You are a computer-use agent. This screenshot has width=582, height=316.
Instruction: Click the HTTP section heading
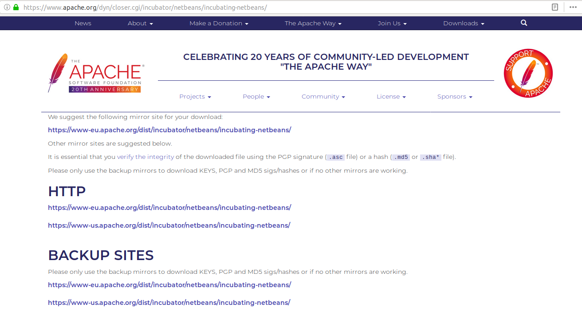click(x=67, y=191)
